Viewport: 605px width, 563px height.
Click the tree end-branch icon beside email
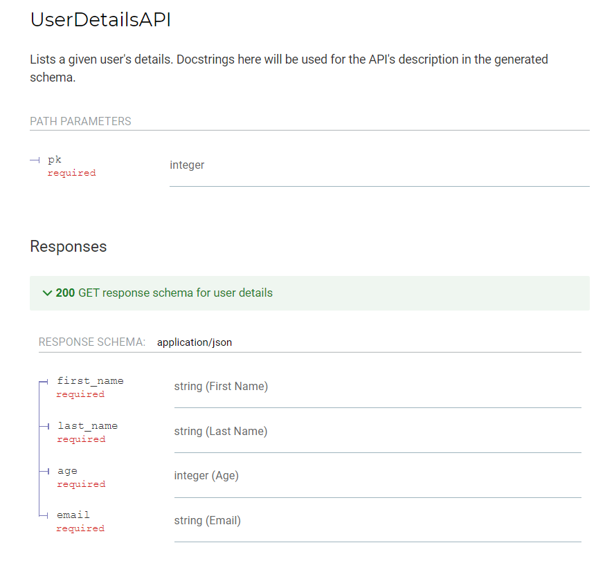(x=47, y=515)
